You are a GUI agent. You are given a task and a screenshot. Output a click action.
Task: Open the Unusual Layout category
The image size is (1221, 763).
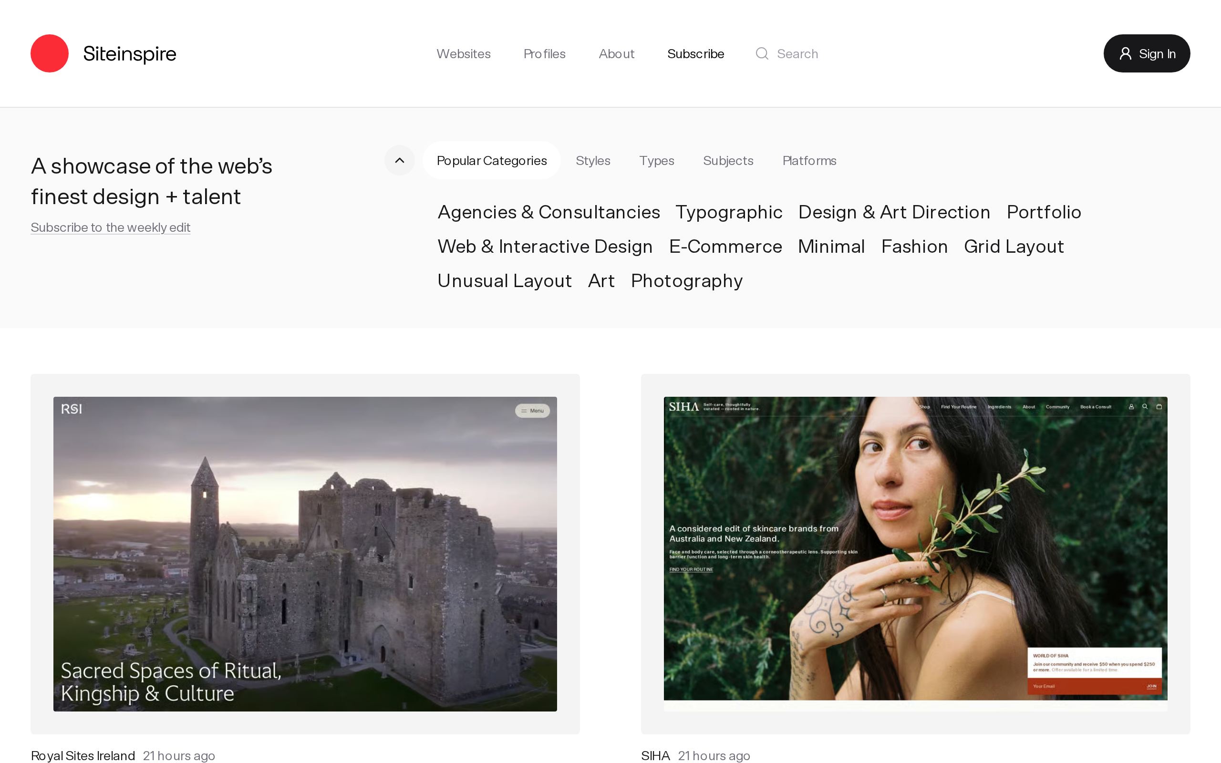click(505, 280)
